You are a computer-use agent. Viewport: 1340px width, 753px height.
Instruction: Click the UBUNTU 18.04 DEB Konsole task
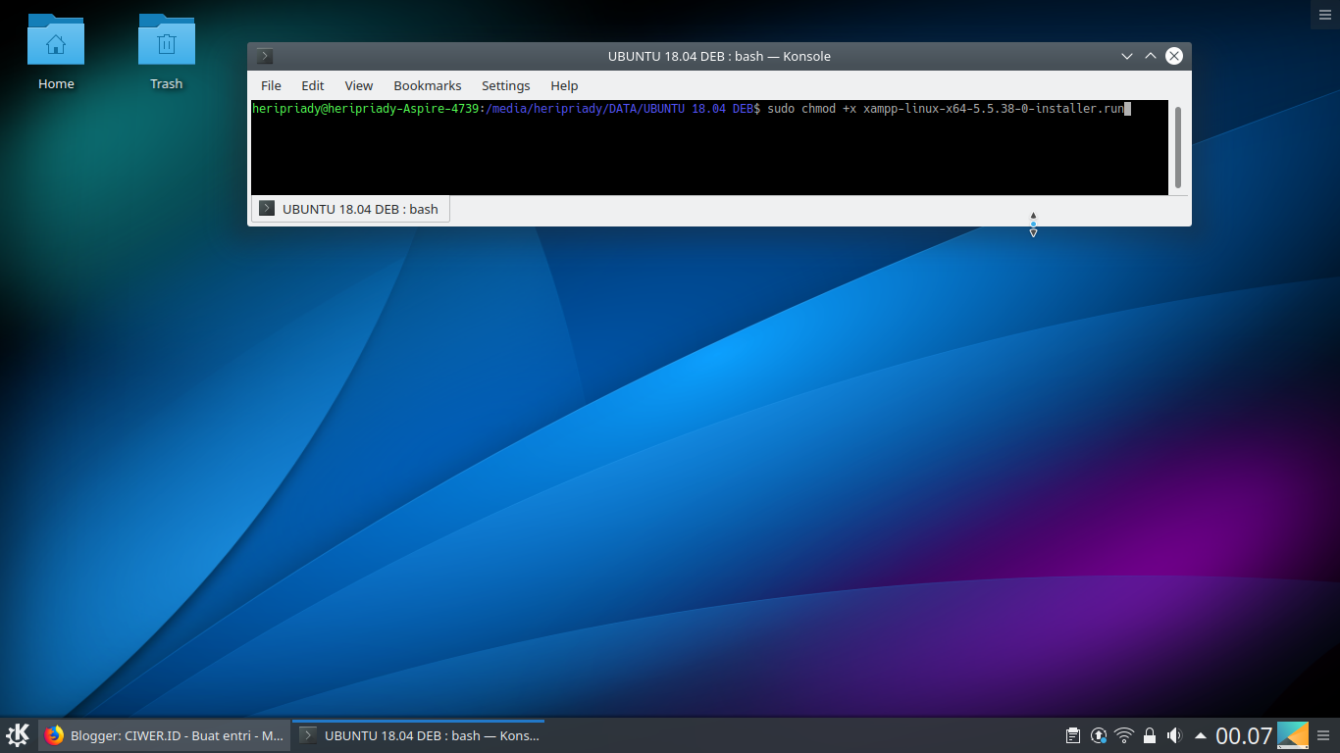[x=419, y=735]
